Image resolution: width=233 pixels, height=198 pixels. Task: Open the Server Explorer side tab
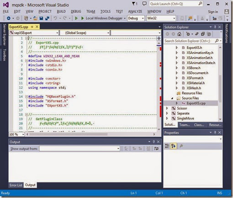coord(4,35)
